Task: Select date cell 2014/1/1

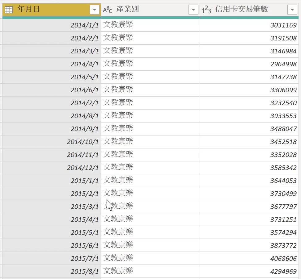Action: pyautogui.click(x=52, y=25)
